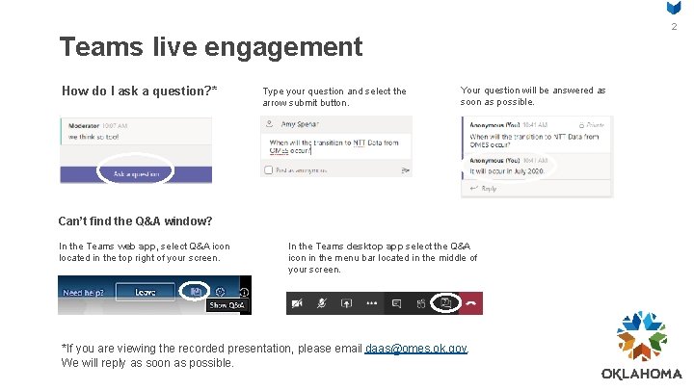This screenshot has width=694, height=390.
Task: Click the participants icon in desktop menu bar
Action: (421, 303)
